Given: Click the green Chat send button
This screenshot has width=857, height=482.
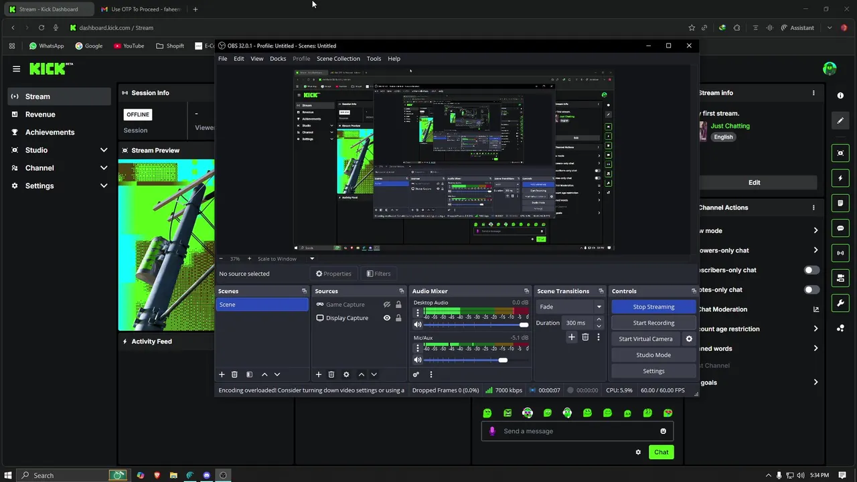Looking at the screenshot, I should [661, 452].
